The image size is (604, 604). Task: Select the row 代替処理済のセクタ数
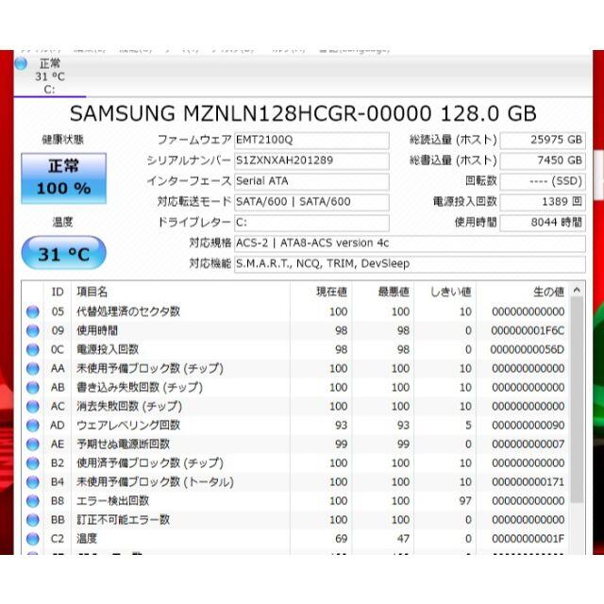point(295,311)
